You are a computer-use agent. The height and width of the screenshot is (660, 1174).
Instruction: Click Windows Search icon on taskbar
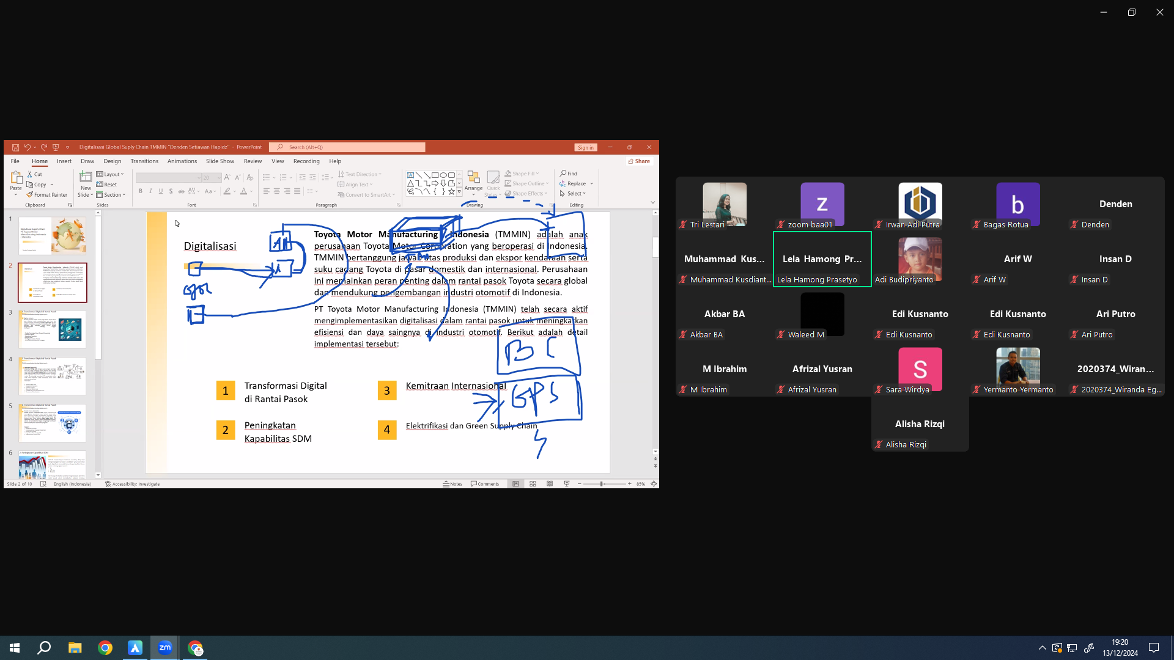44,648
